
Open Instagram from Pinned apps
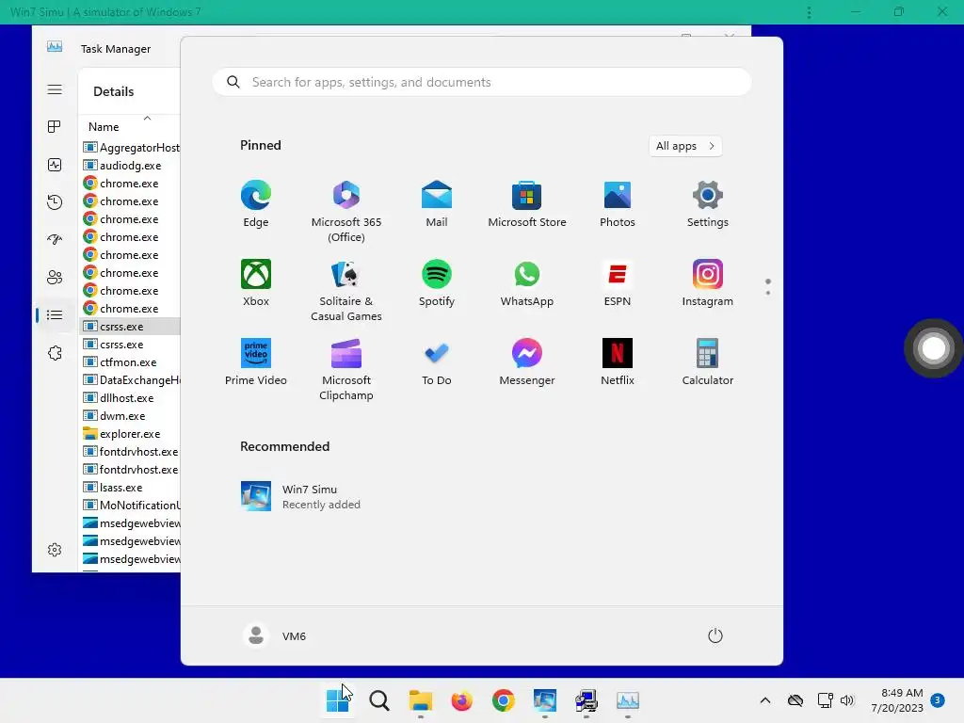708,282
